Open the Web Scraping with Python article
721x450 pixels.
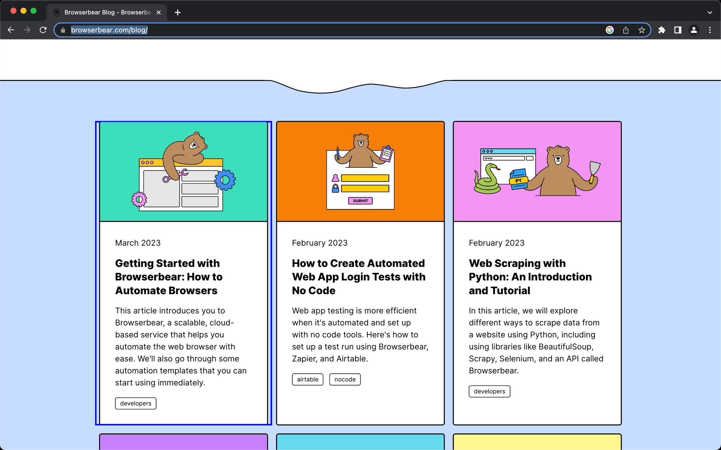tap(530, 277)
